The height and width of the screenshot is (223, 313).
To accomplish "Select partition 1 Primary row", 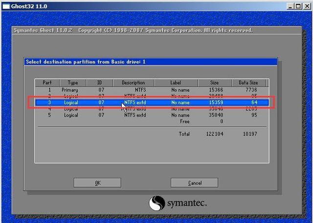I will pyautogui.click(x=152, y=90).
